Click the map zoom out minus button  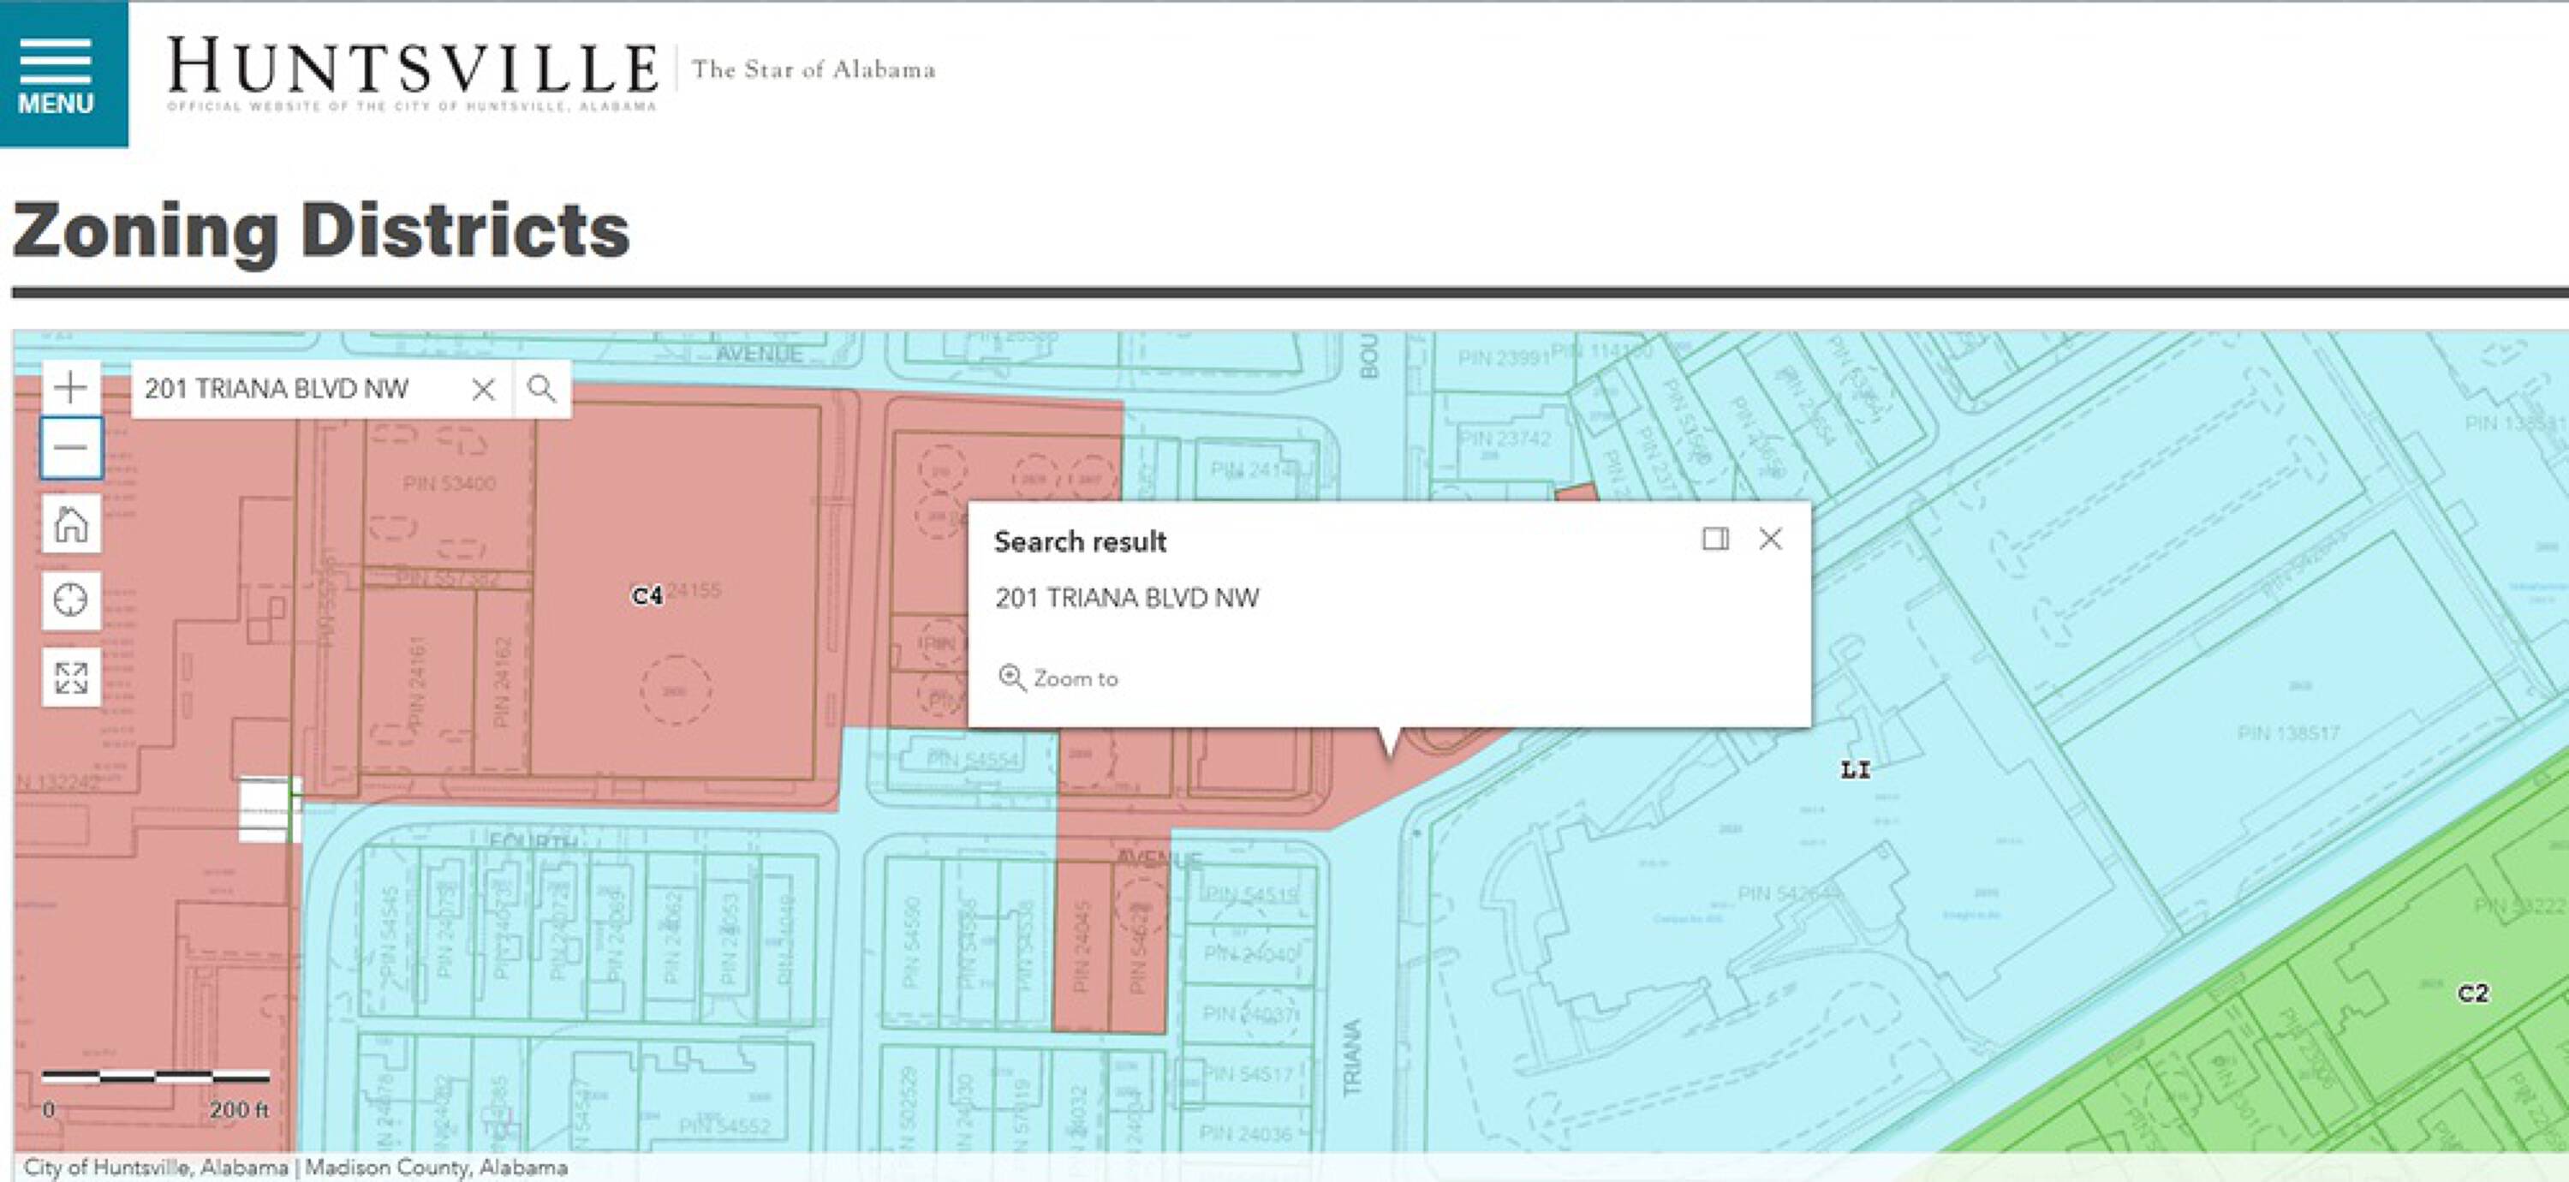70,448
